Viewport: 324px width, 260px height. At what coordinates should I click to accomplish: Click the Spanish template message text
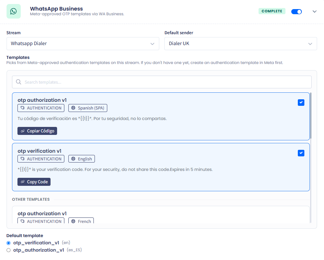point(92,119)
